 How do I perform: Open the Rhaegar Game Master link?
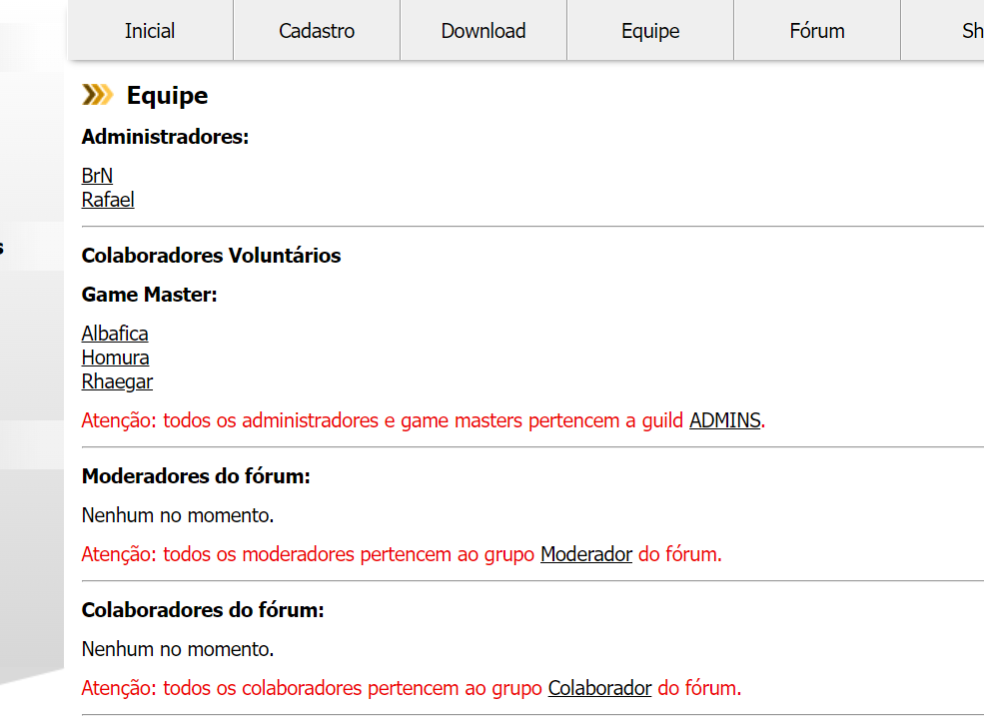[x=117, y=381]
